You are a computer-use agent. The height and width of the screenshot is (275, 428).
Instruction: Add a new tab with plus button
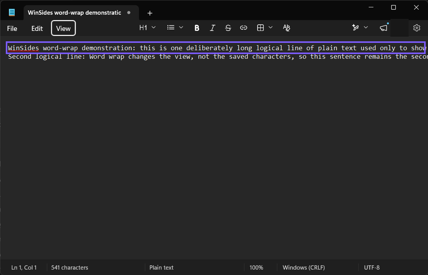[x=150, y=13]
